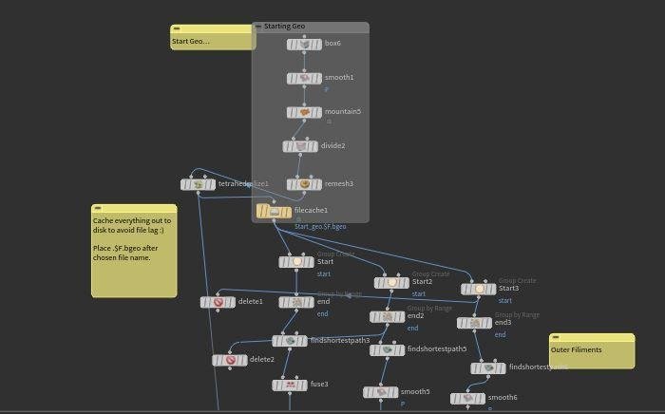Collapse the Outer Filiments sticky note

(x=554, y=337)
